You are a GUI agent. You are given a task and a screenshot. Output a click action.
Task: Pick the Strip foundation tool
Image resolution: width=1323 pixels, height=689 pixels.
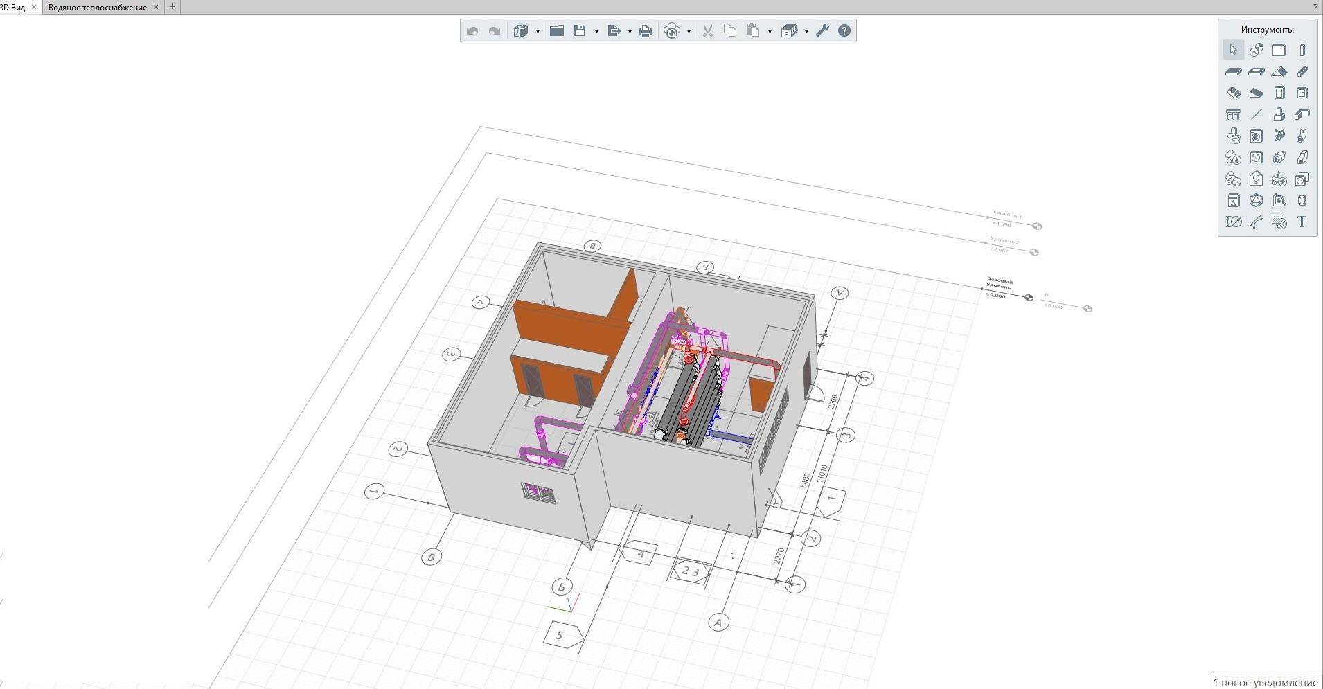pyautogui.click(x=1302, y=114)
